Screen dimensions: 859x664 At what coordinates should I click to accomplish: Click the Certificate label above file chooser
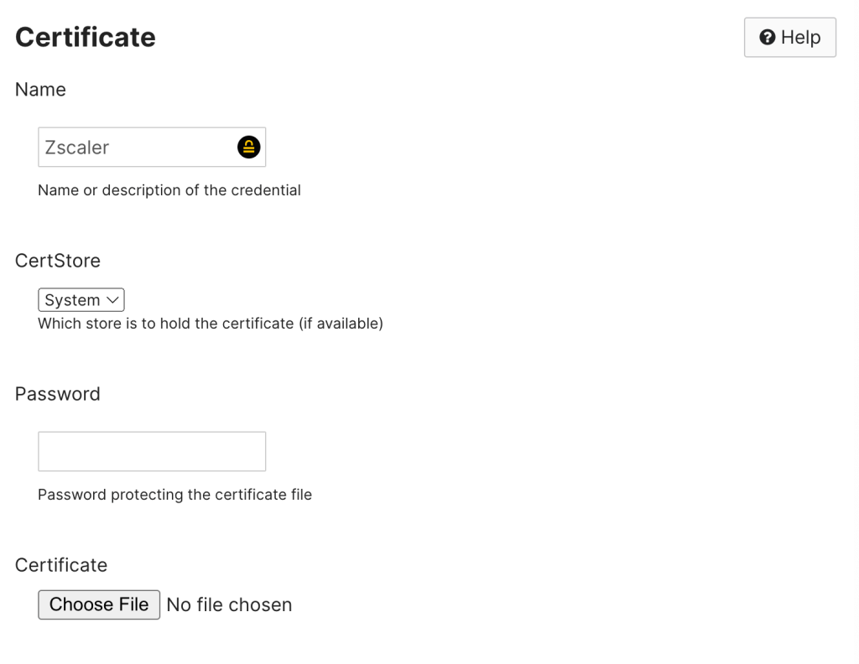pos(61,565)
